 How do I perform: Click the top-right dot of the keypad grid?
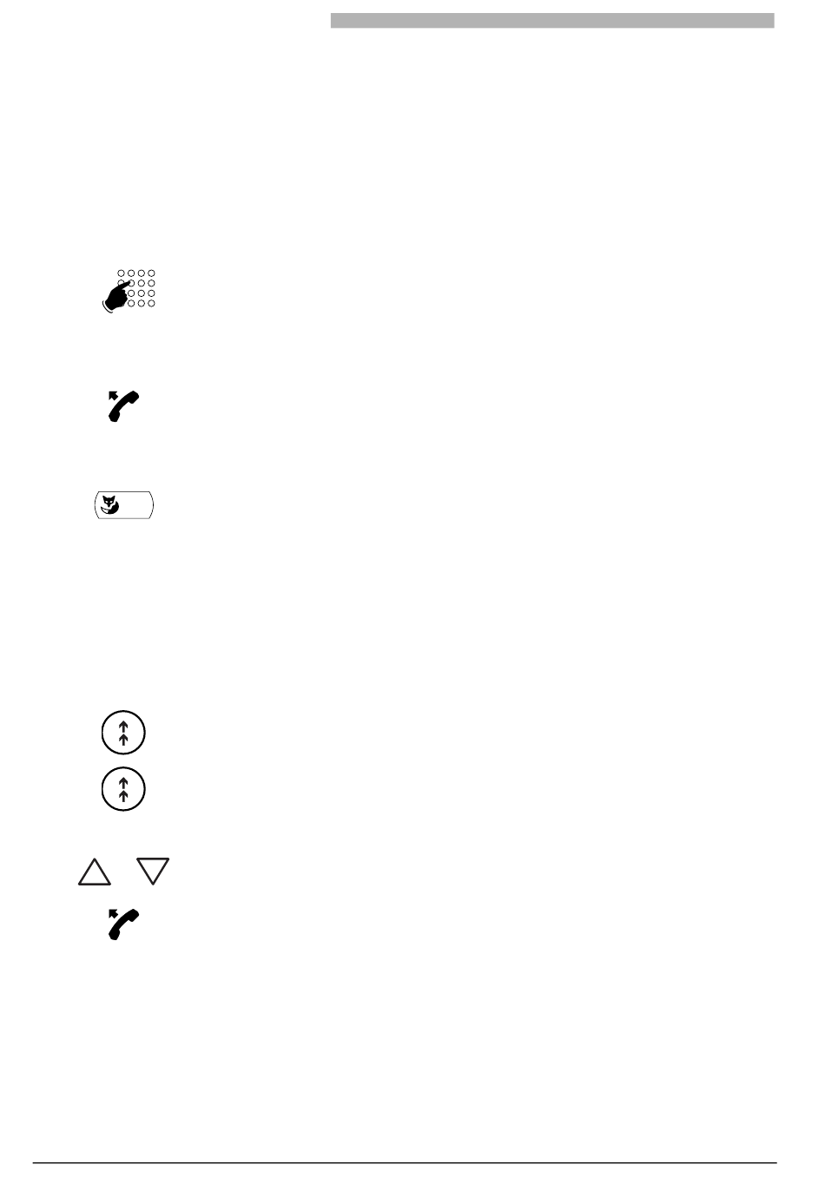pos(152,273)
